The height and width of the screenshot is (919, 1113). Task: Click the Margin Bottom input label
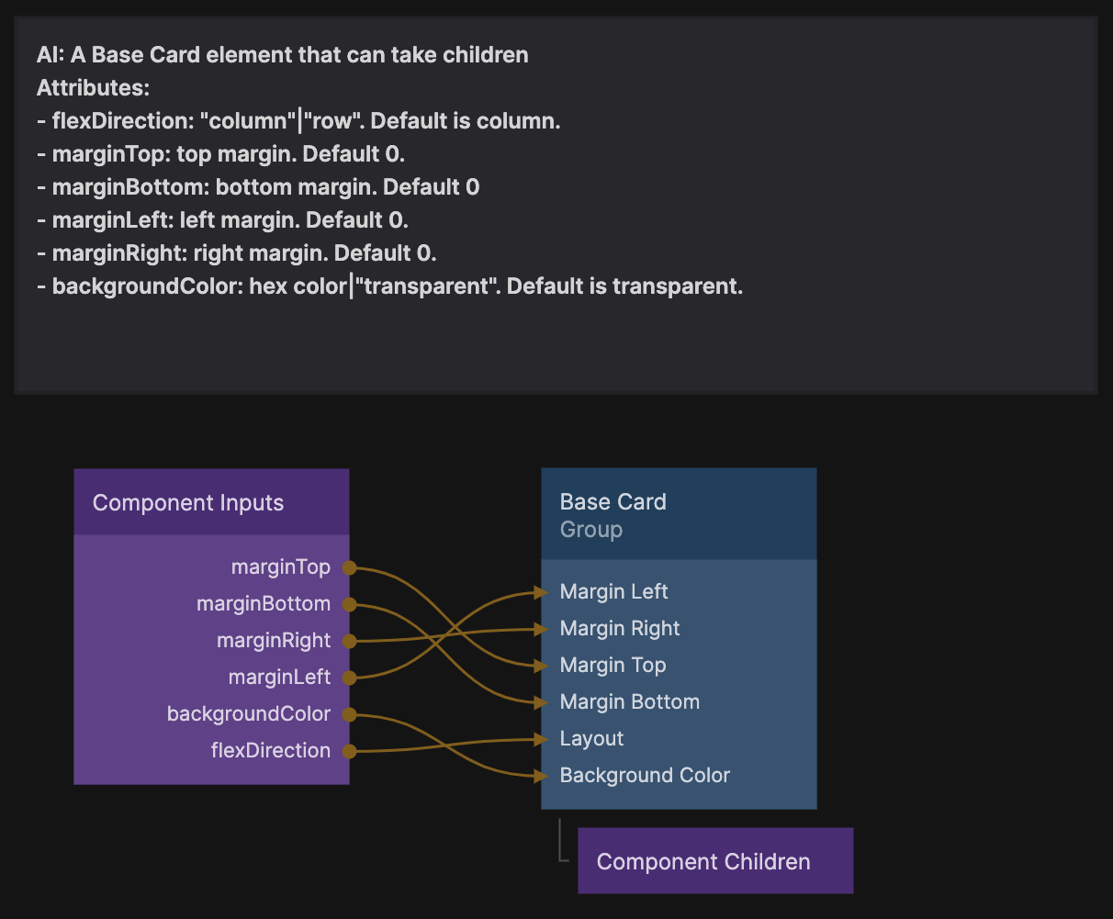(x=630, y=702)
